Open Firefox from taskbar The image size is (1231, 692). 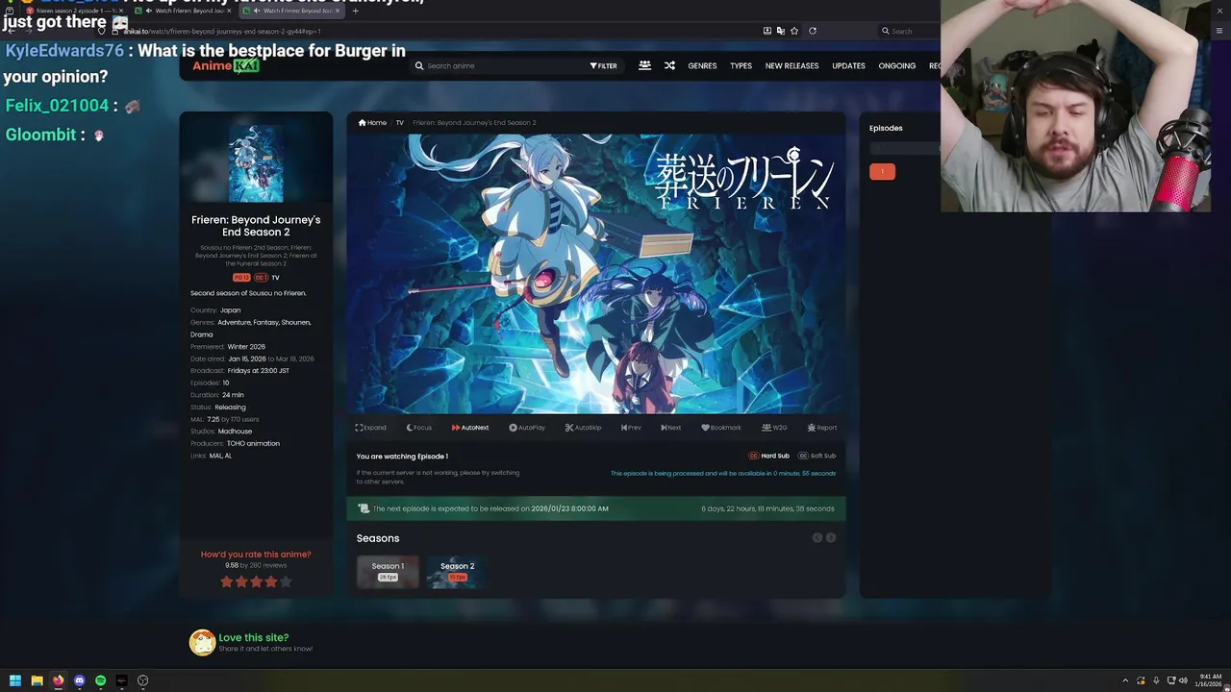[x=58, y=680]
